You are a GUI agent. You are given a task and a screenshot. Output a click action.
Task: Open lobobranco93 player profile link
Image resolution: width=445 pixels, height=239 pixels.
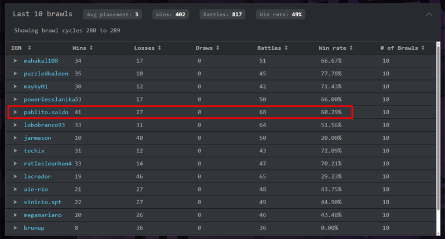click(44, 125)
